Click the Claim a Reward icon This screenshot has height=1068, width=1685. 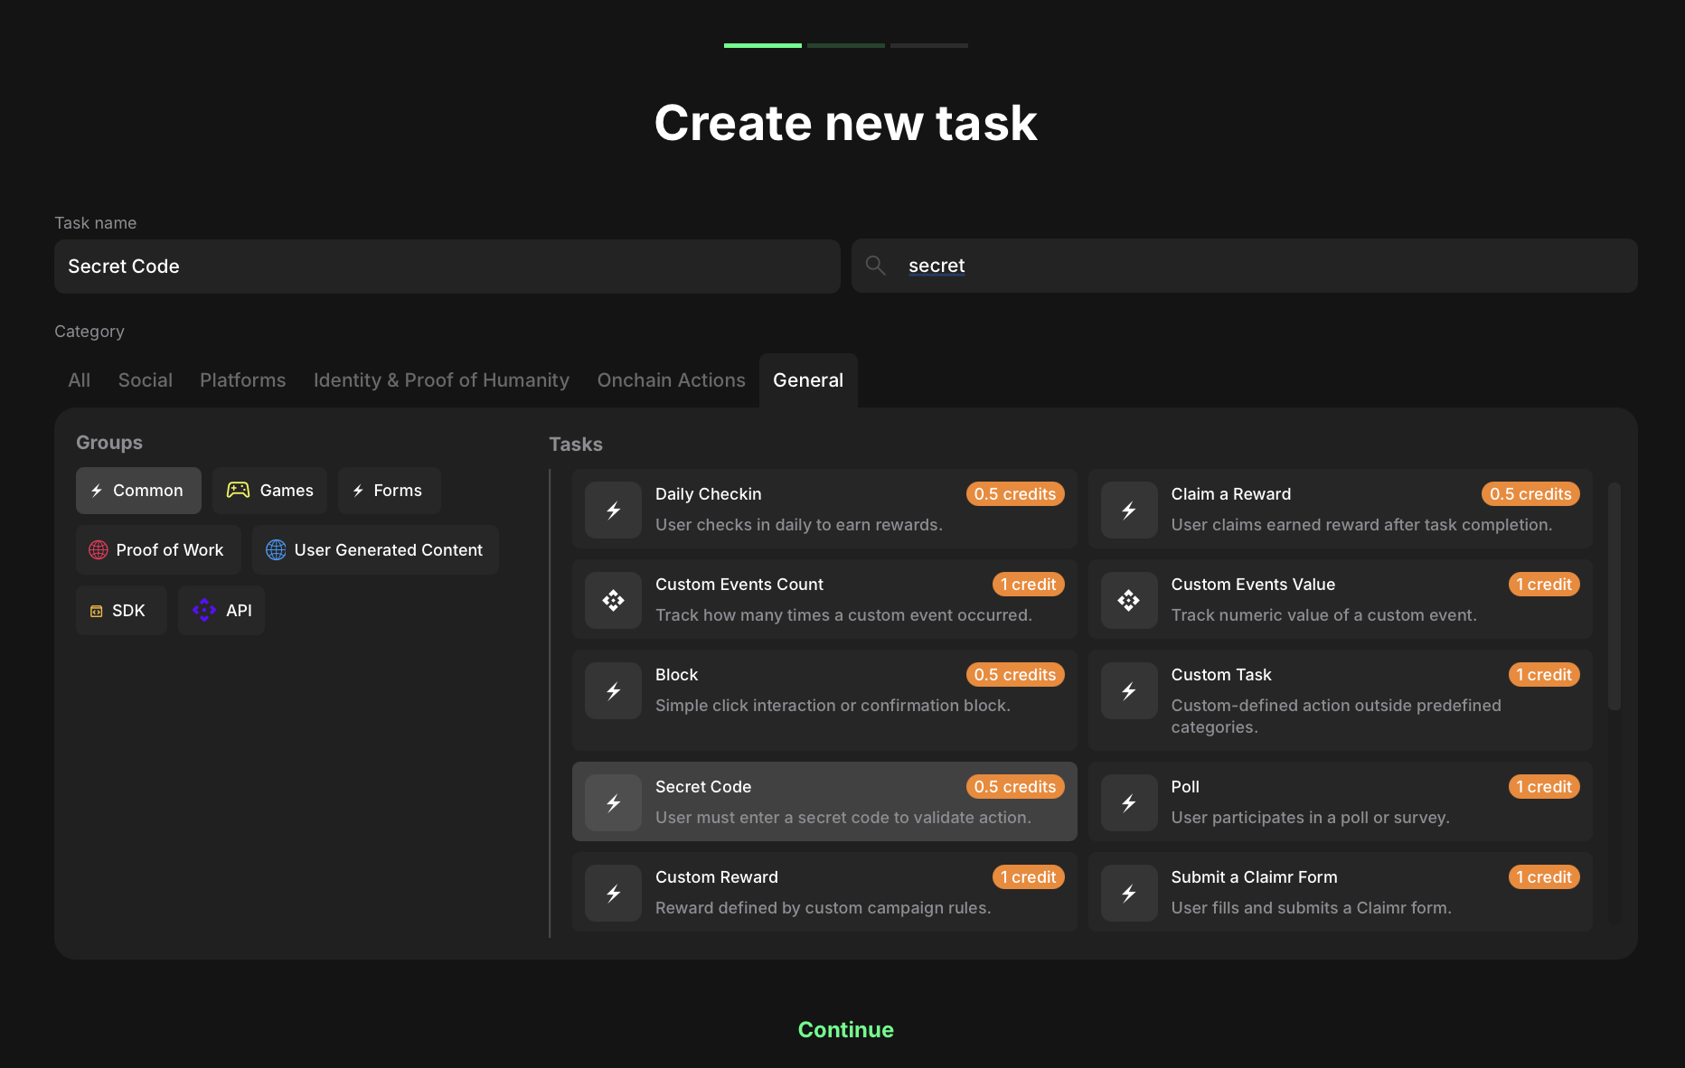tap(1128, 511)
